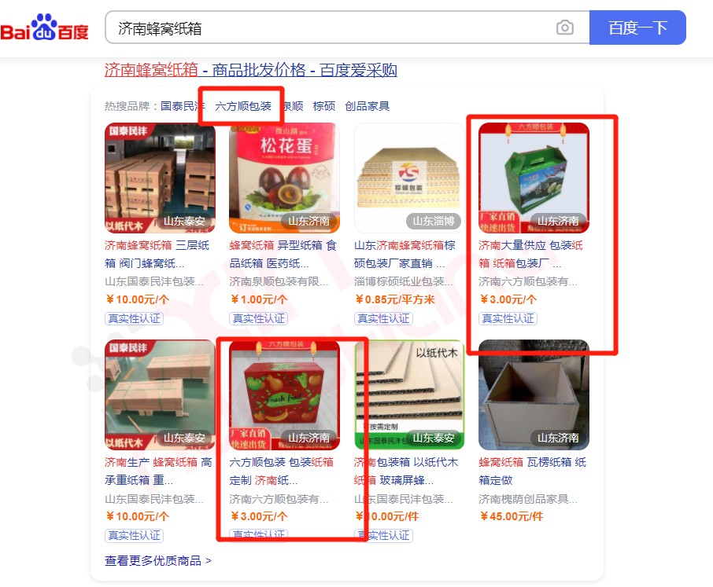Click the 以纸代木 corrugated board thumbnail
This screenshot has width=713, height=587.
[409, 395]
